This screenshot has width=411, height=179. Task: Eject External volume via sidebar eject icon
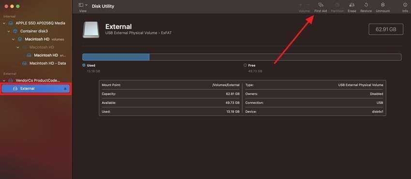(x=65, y=89)
